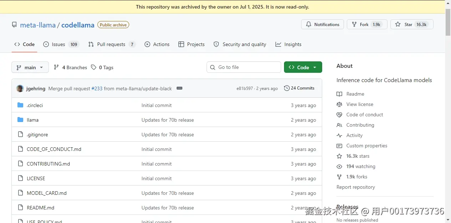
Task: Click the Custom properties icon
Action: pos(339,146)
